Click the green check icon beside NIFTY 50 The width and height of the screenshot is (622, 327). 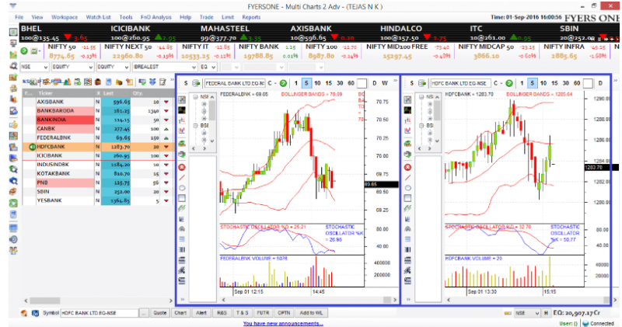[x=24, y=51]
